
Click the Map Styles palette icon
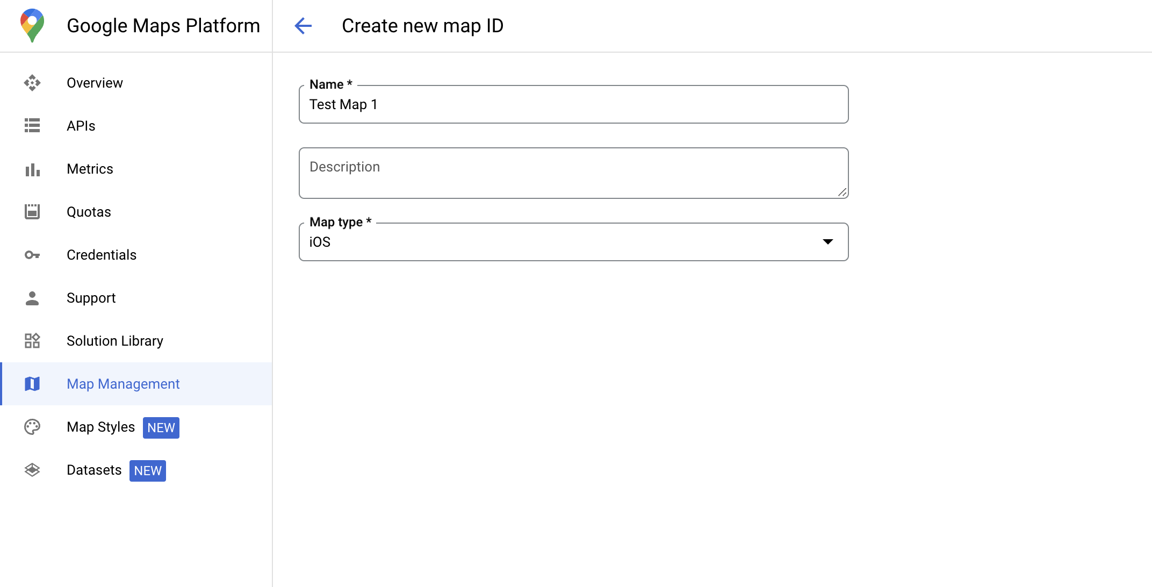[33, 427]
